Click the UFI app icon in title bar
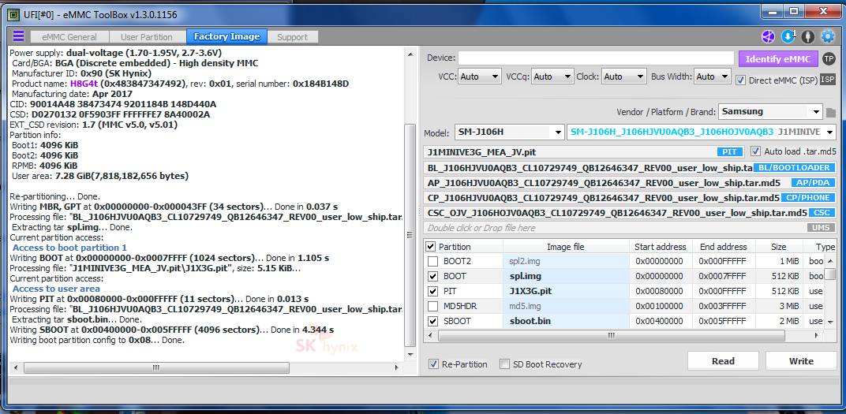846x414 pixels. tap(13, 14)
